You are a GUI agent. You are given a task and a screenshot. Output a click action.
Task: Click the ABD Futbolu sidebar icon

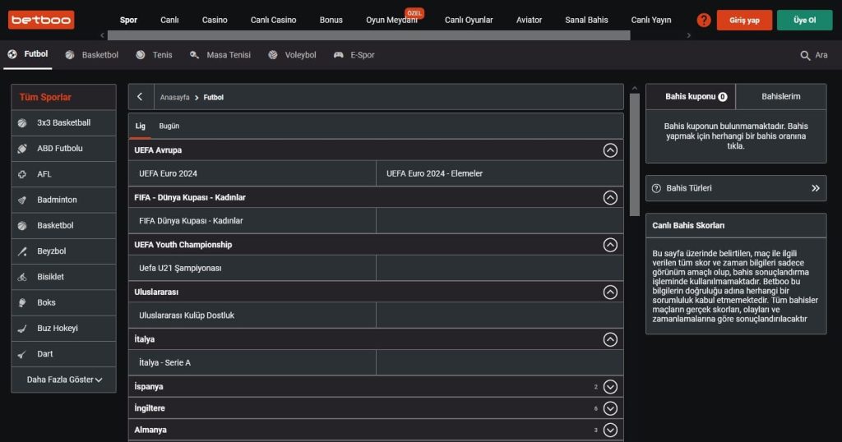[x=22, y=149]
